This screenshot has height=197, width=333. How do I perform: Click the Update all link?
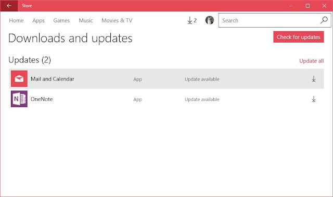311,61
